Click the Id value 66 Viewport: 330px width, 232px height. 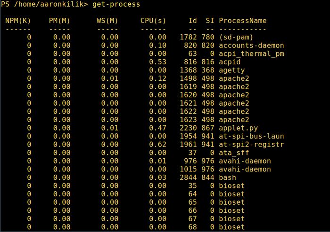[x=192, y=210]
